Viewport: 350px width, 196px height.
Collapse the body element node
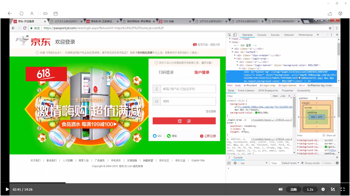230,42
